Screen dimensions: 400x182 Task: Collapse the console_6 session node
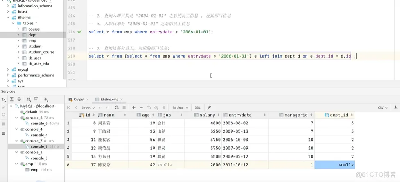tap(17, 118)
